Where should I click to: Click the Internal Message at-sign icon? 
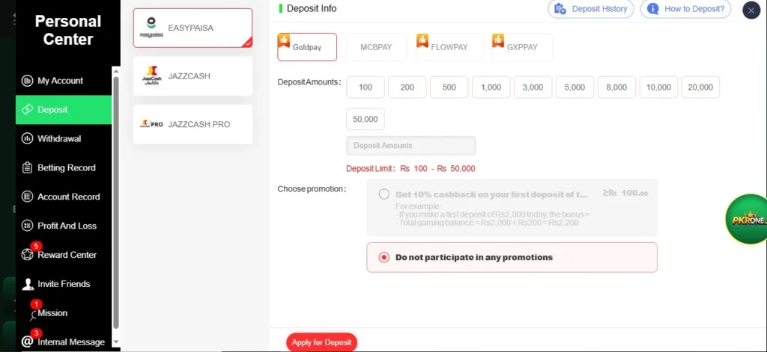click(28, 342)
